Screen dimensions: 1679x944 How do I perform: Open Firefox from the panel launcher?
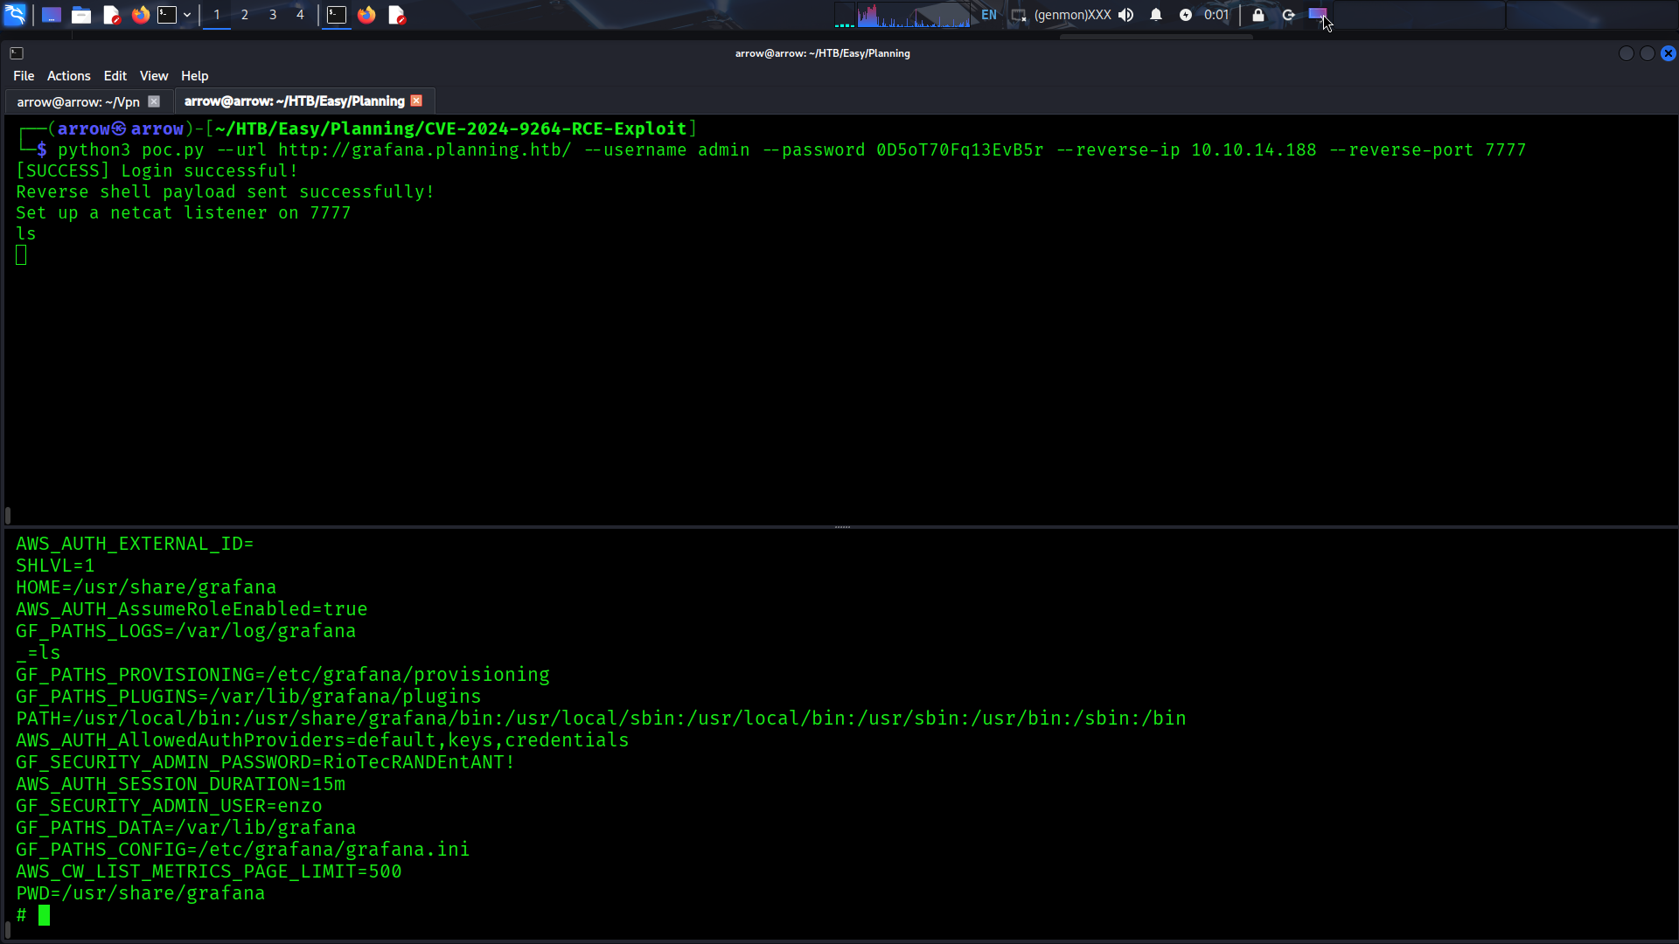(x=140, y=15)
